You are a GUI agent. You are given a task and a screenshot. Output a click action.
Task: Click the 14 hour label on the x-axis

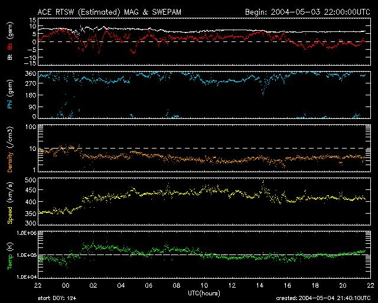tap(260, 286)
